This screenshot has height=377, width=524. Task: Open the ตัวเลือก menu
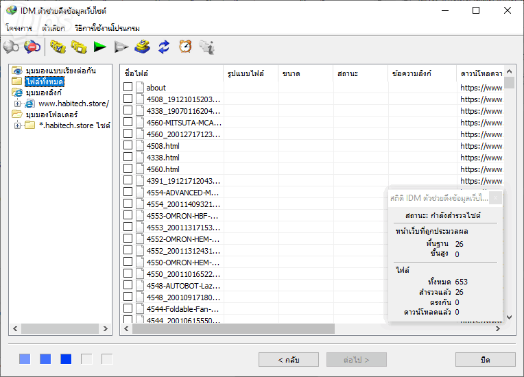(53, 28)
